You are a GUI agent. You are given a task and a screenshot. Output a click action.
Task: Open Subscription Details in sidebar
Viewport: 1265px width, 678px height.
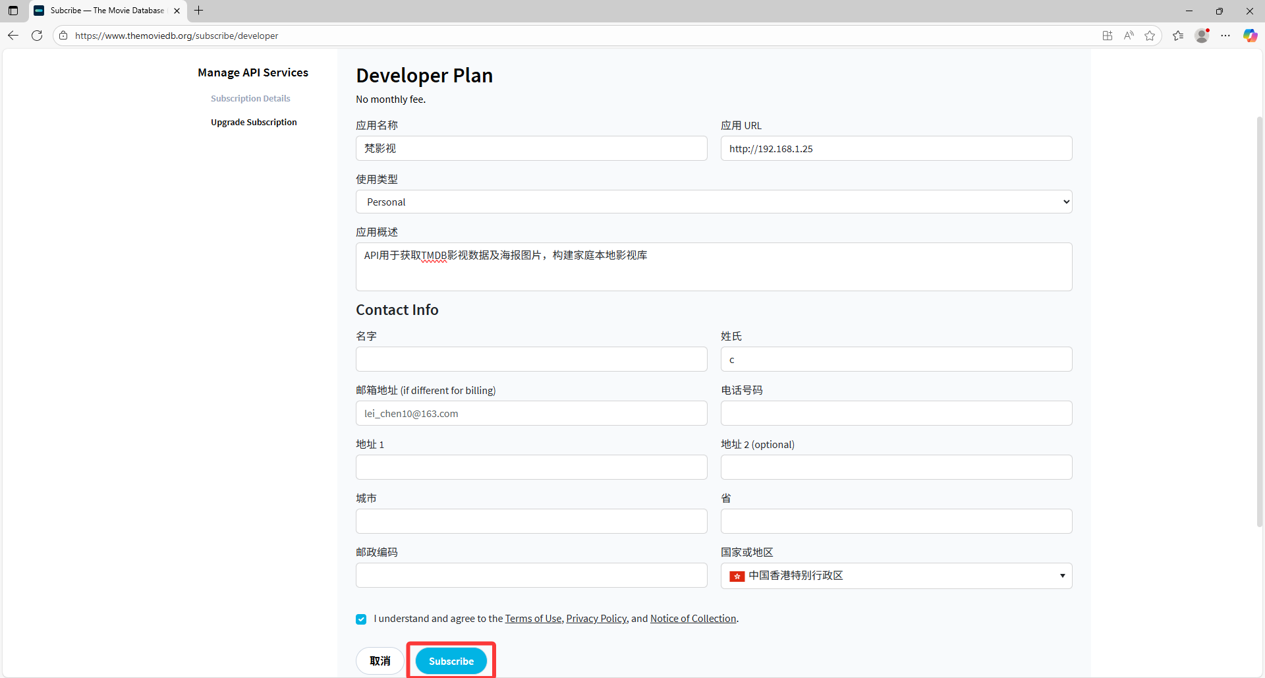(250, 98)
